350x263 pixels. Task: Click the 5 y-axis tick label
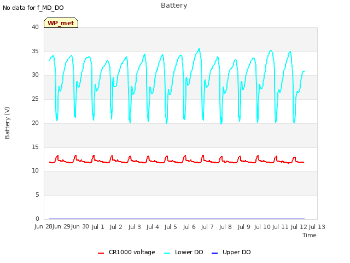click(37, 195)
